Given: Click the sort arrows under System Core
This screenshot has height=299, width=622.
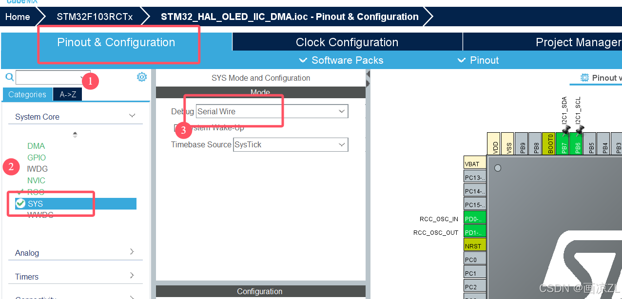Looking at the screenshot, I should point(75,134).
